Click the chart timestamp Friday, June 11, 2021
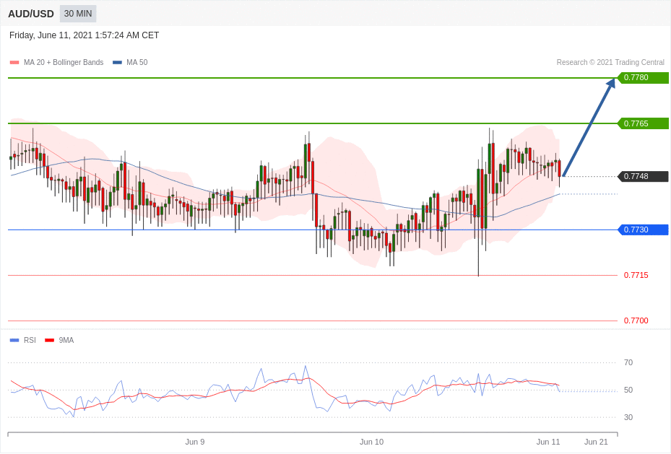 (84, 35)
